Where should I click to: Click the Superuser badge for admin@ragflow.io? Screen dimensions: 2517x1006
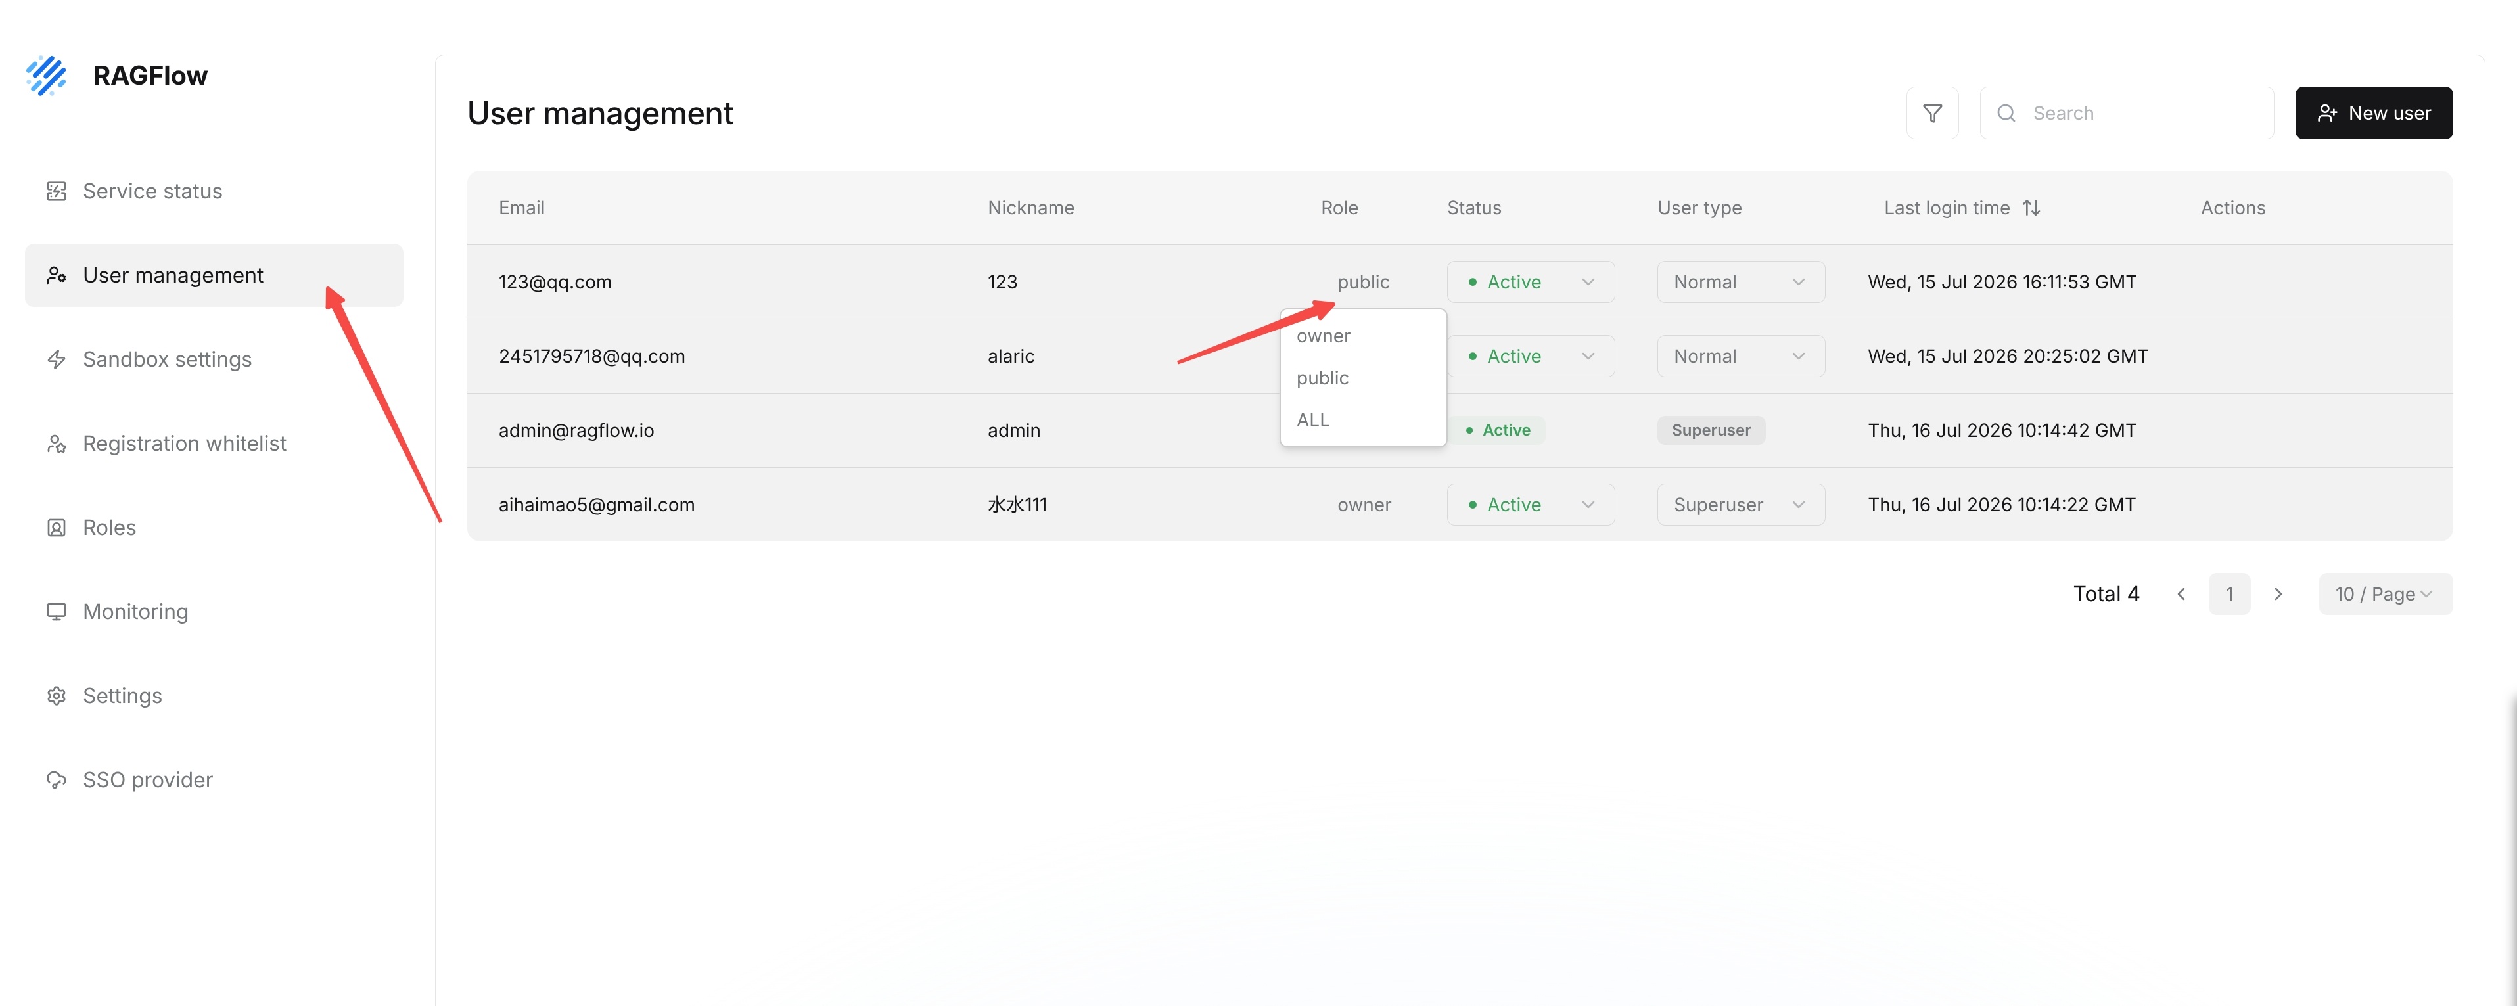pyautogui.click(x=1711, y=431)
